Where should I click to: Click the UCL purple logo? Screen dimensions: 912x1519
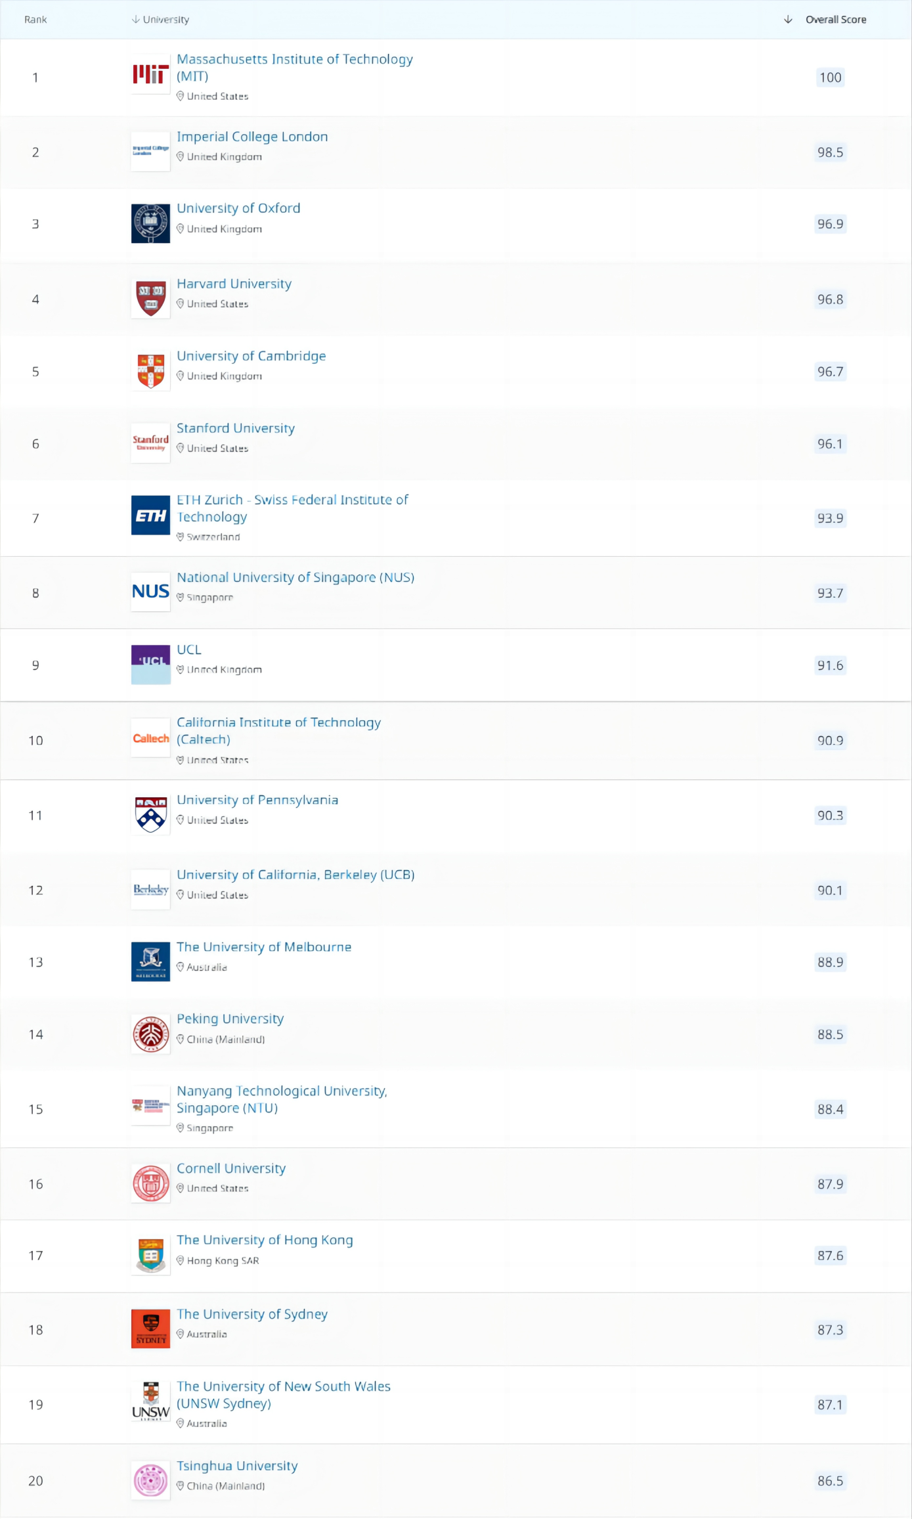point(150,664)
